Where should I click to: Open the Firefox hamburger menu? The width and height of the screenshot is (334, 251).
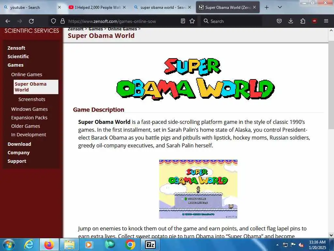pos(326,21)
